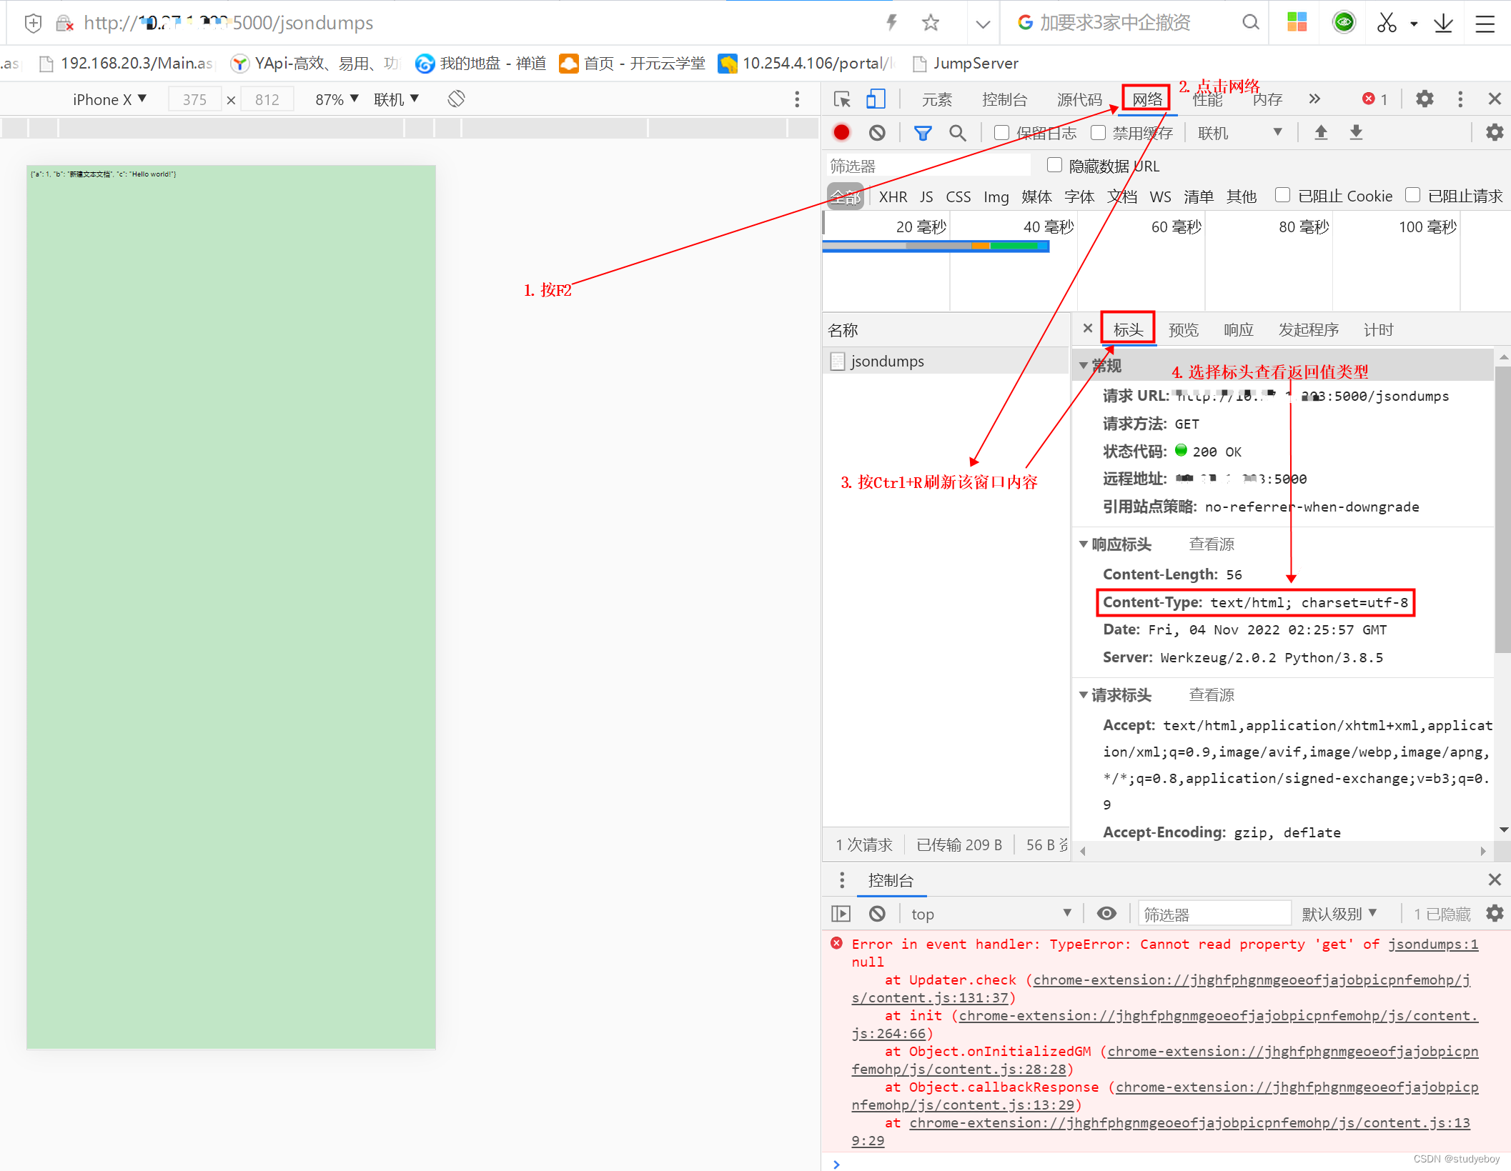Open the 87% zoom dropdown
The image size is (1511, 1171).
point(337,99)
